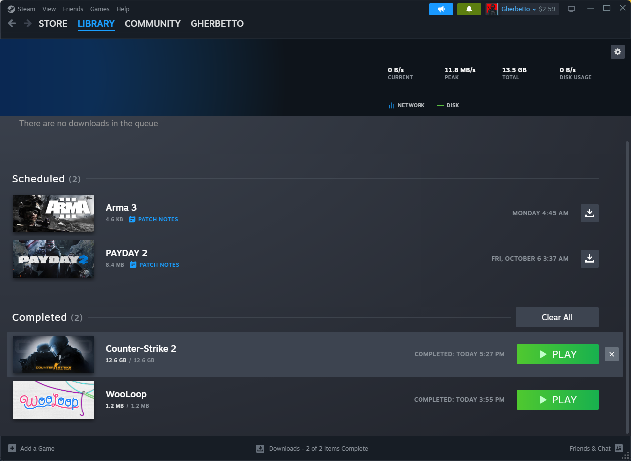Open the PAYDAY 2 thumbnail
The image size is (631, 461).
pos(53,259)
